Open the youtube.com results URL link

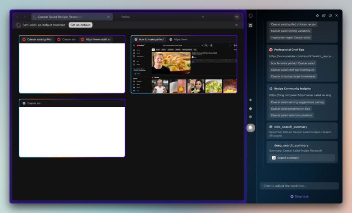coord(302,56)
